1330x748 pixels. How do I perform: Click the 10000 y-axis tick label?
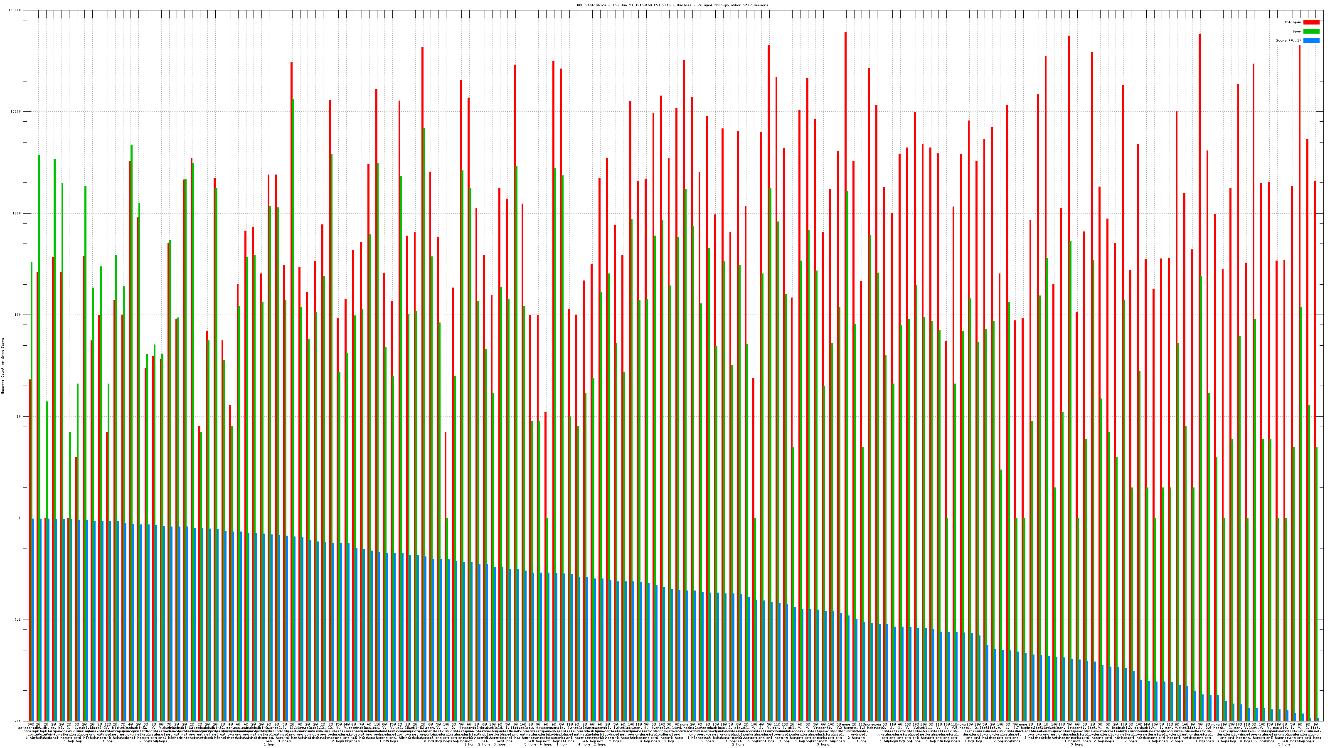(15, 112)
